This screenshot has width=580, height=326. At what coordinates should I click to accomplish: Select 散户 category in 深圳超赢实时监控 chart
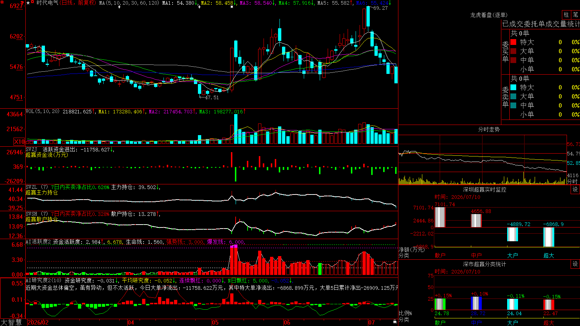[x=440, y=255]
